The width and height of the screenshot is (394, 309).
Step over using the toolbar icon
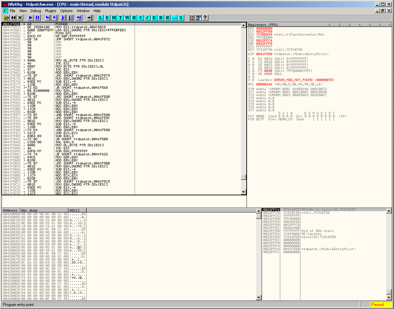pyautogui.click(x=55, y=17)
